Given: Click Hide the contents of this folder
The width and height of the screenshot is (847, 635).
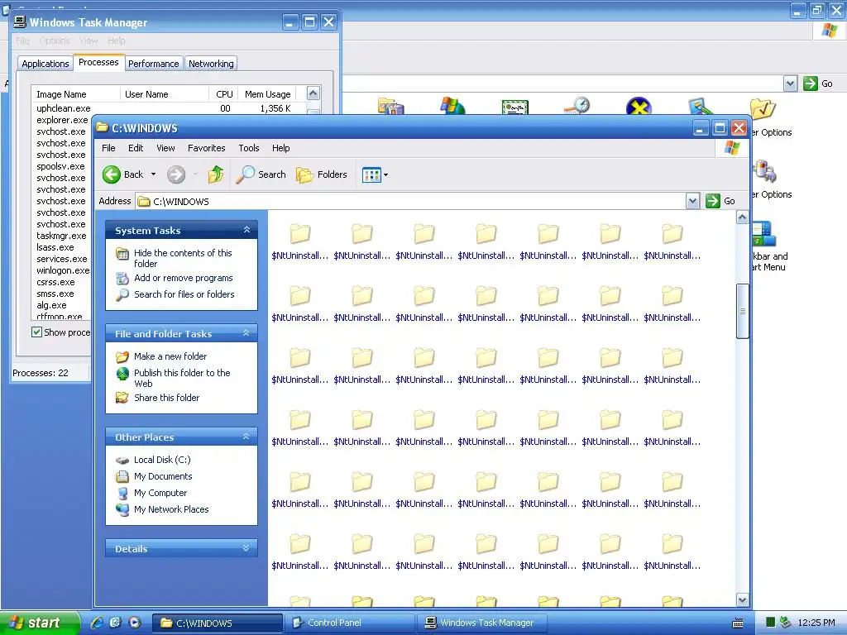Looking at the screenshot, I should [183, 258].
